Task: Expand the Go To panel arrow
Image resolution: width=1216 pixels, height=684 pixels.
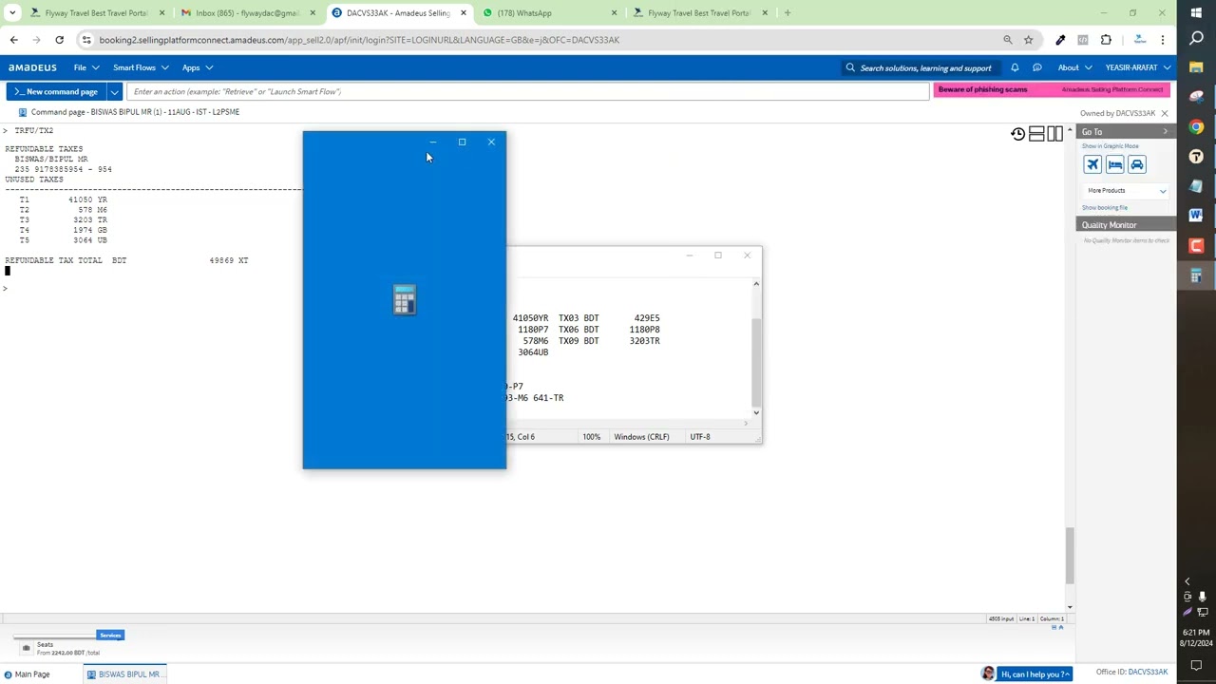Action: [x=1166, y=132]
